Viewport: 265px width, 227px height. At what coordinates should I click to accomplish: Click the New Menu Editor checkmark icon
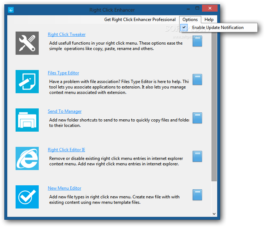(x=27, y=197)
